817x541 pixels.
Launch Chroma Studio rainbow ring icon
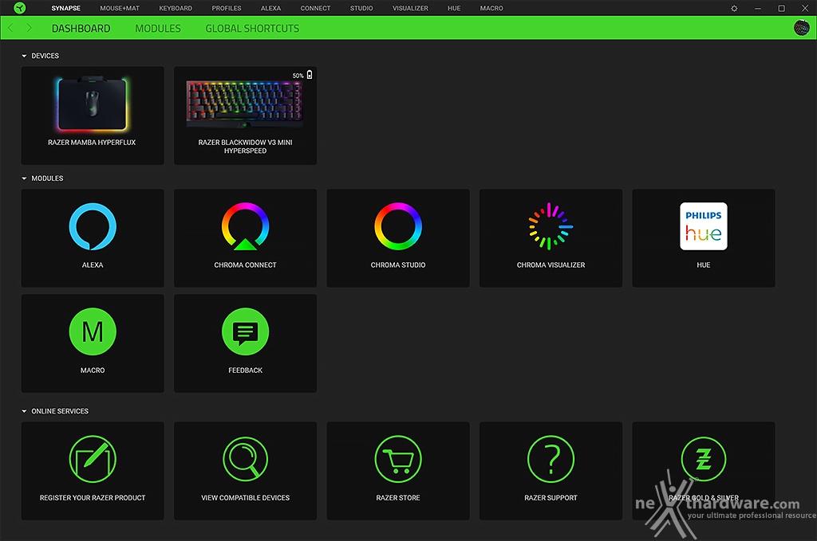click(x=398, y=226)
